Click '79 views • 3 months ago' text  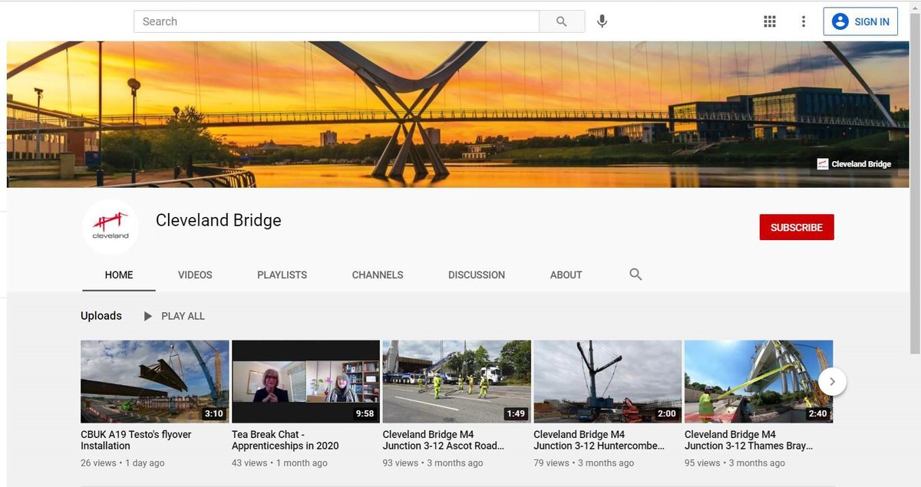[x=584, y=463]
